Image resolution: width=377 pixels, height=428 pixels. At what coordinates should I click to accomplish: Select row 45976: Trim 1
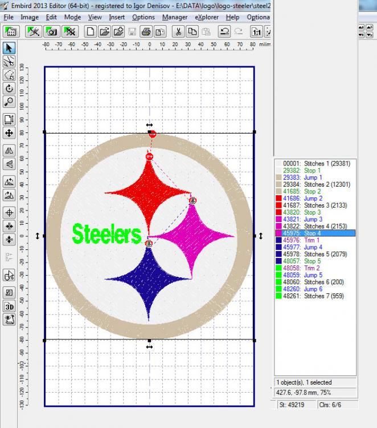315,240
